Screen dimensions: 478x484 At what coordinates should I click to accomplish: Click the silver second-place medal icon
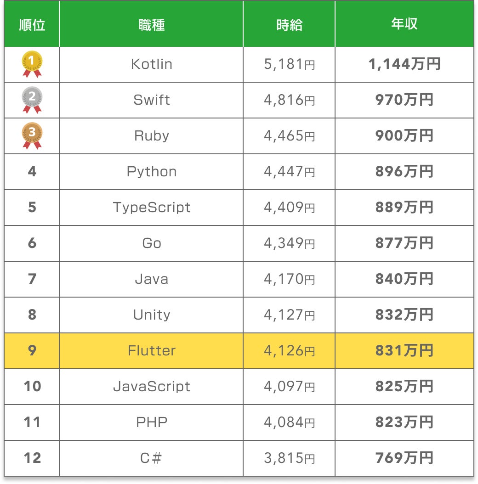tap(32, 100)
